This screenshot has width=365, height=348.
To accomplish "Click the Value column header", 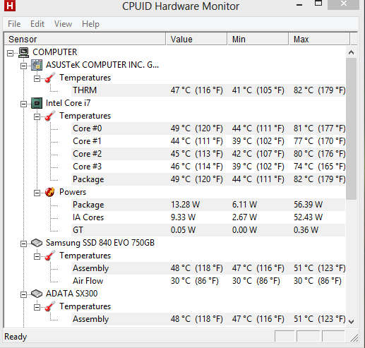I will pos(196,39).
